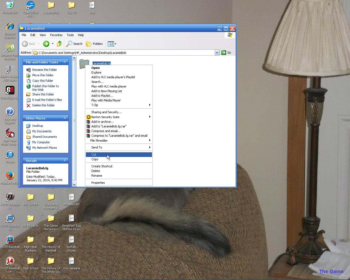
Task: Click the green Forward arrow button
Action: [x=46, y=44]
